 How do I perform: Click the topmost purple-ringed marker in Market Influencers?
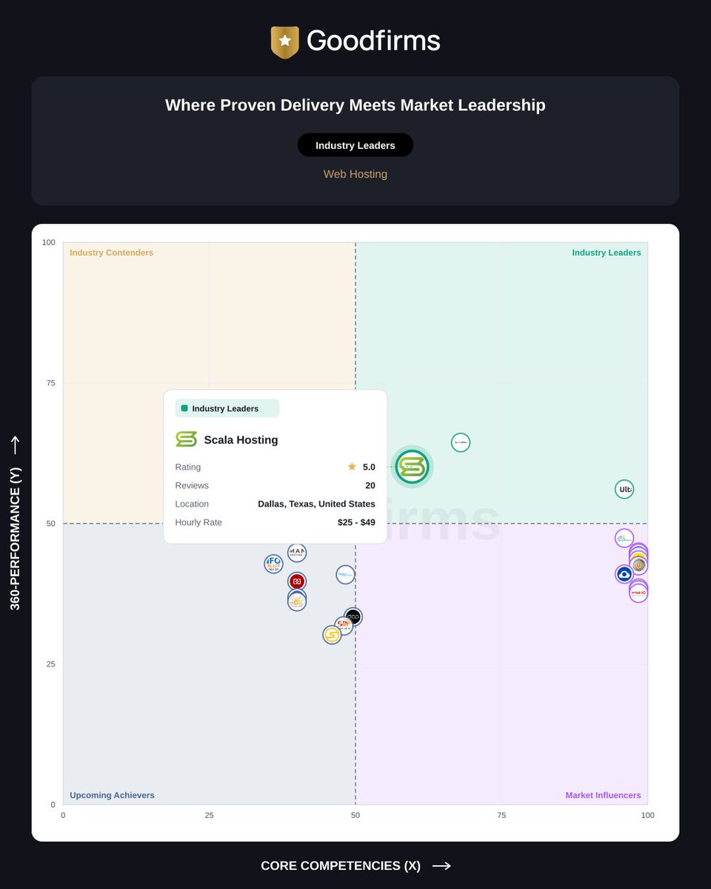click(x=624, y=538)
